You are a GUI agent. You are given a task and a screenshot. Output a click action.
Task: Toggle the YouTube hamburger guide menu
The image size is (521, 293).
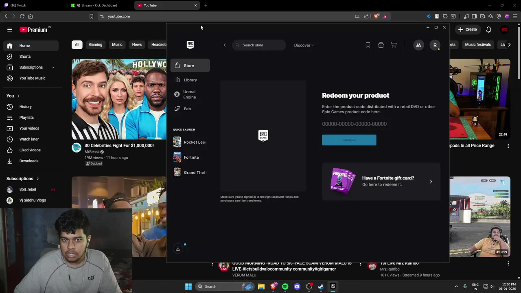(10, 30)
